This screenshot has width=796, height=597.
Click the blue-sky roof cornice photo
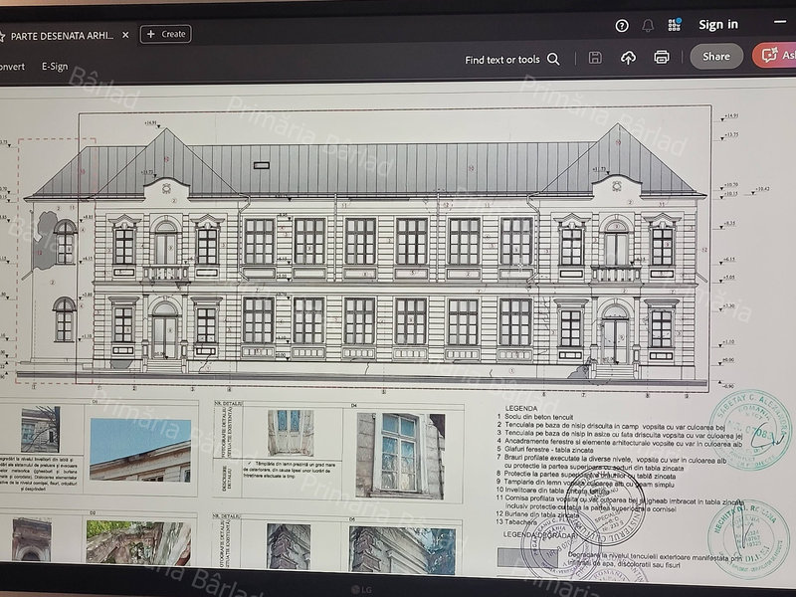[139, 448]
